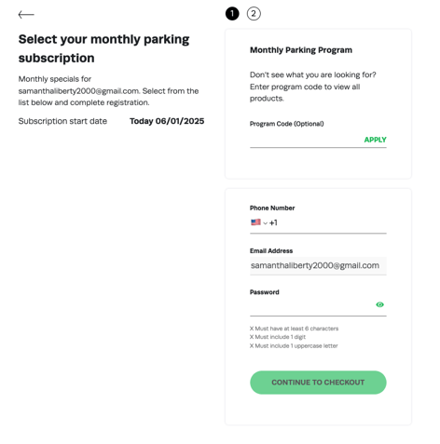Focus the Password input field

point(312,304)
